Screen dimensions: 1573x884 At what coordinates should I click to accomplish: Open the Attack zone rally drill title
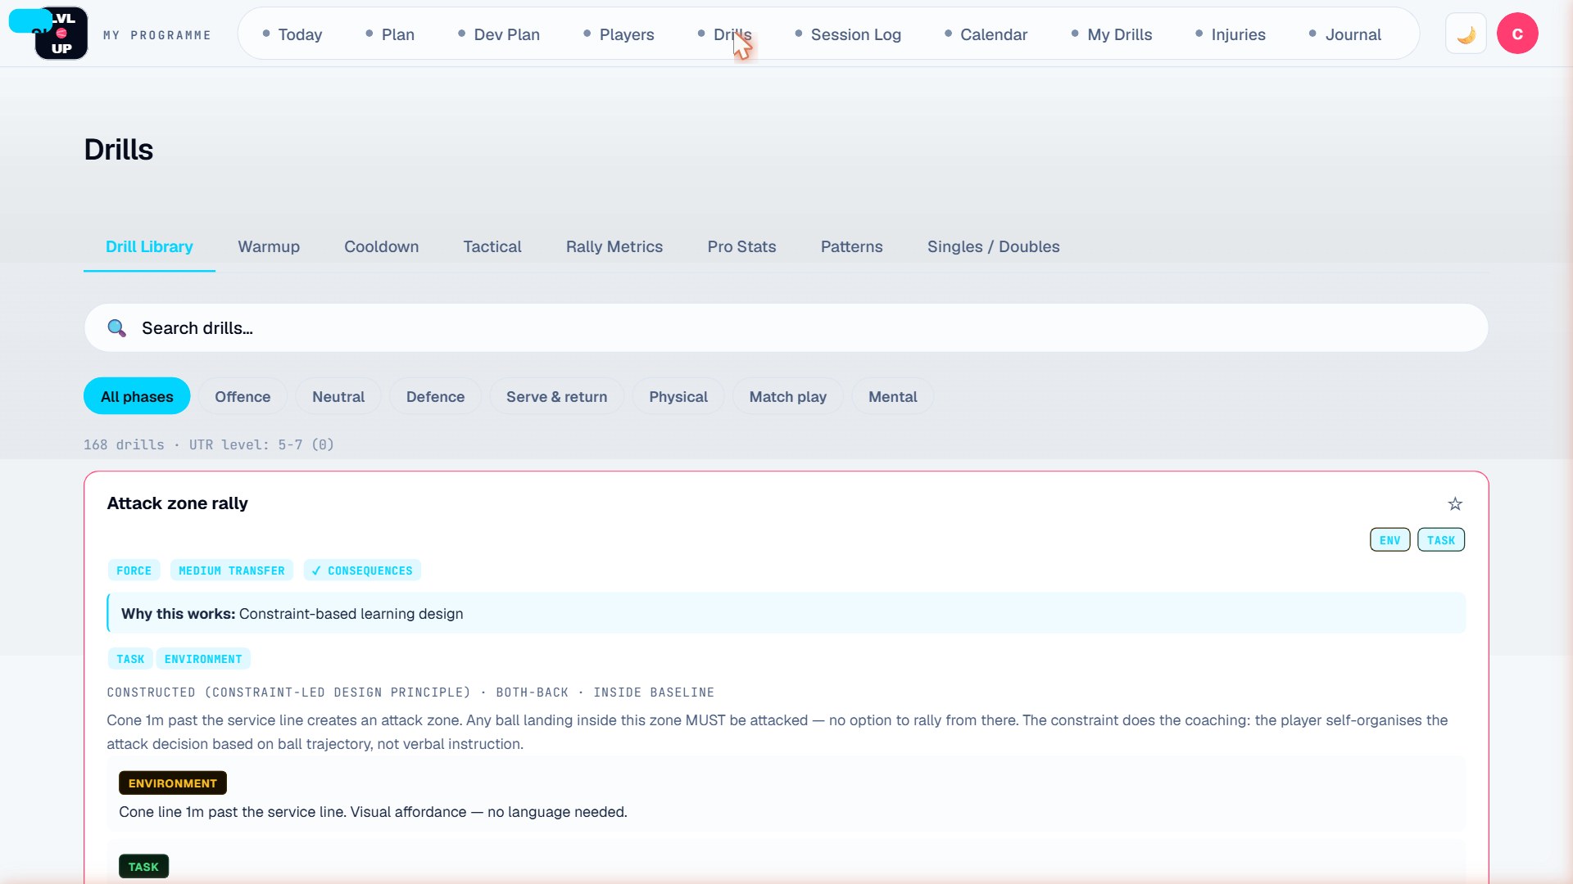click(178, 503)
